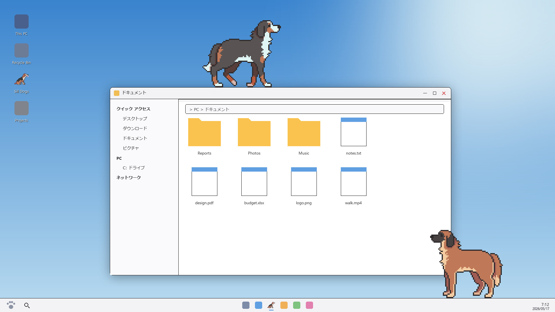Click the This PC desktop icon

(21, 22)
